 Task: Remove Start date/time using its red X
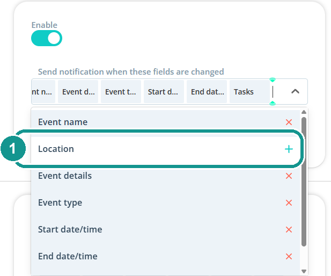tap(289, 229)
